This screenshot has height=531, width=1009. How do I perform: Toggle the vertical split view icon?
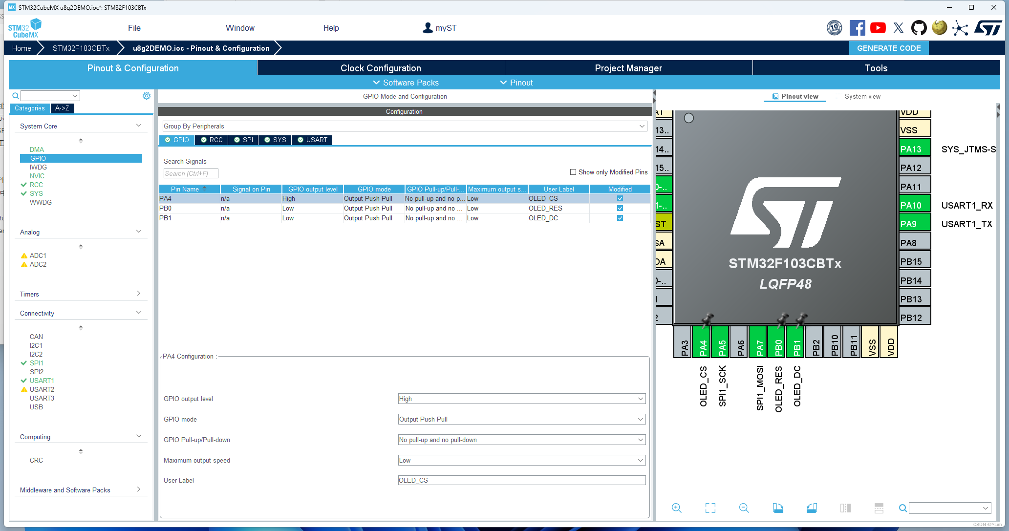[845, 508]
